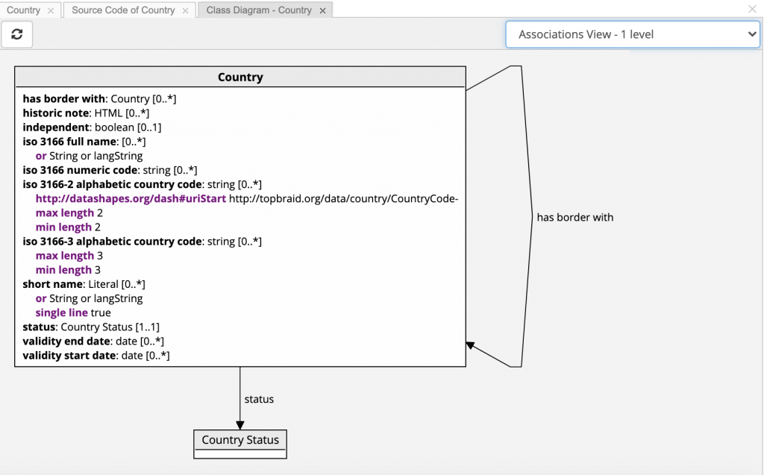Open the Associations View level dropdown
Viewport: 764px width, 475px height.
633,34
